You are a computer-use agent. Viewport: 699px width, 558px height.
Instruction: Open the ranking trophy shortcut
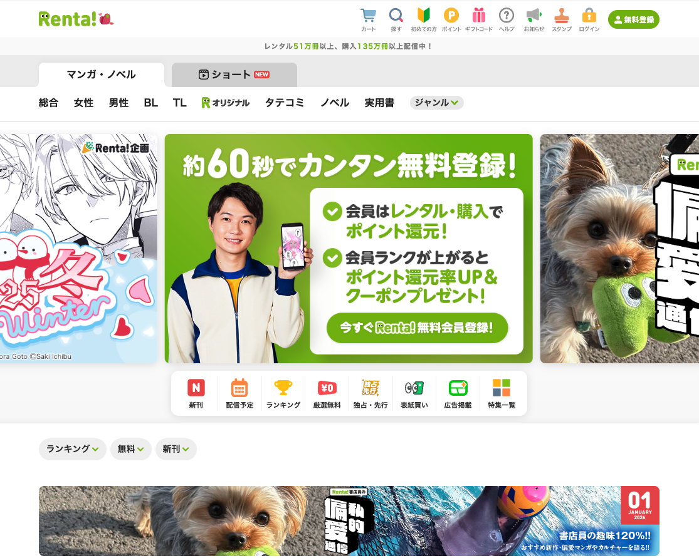[x=283, y=394]
